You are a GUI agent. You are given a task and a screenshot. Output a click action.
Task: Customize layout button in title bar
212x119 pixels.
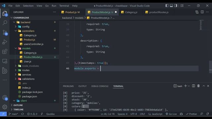click(182, 6)
